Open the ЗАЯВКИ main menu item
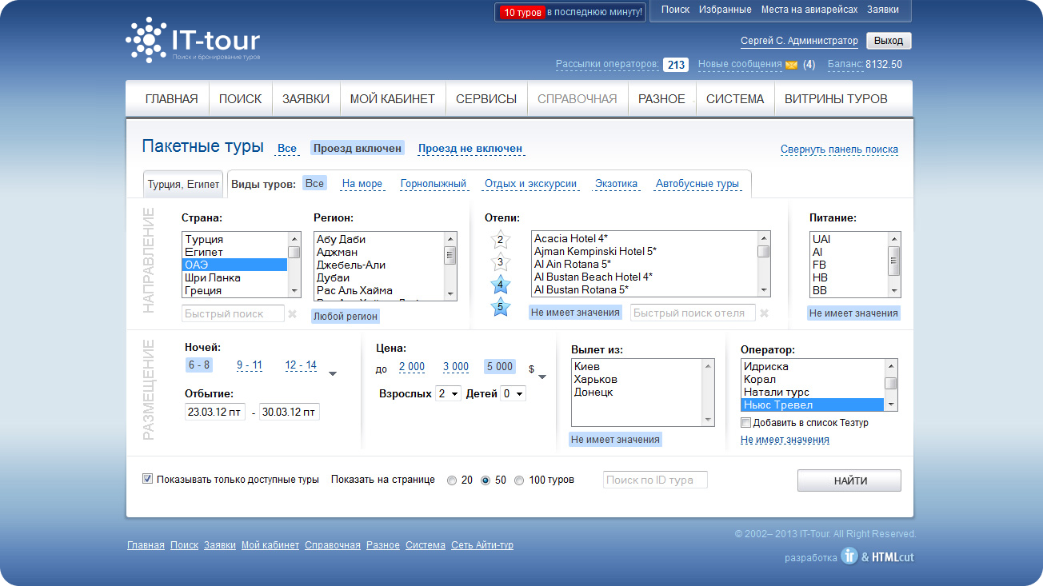Image resolution: width=1043 pixels, height=586 pixels. 306,99
